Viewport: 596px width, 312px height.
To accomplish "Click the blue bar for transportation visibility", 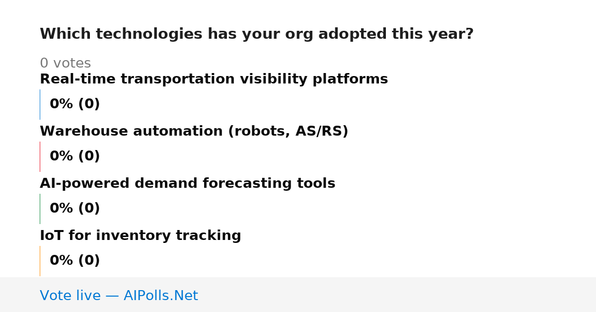I will click(40, 104).
